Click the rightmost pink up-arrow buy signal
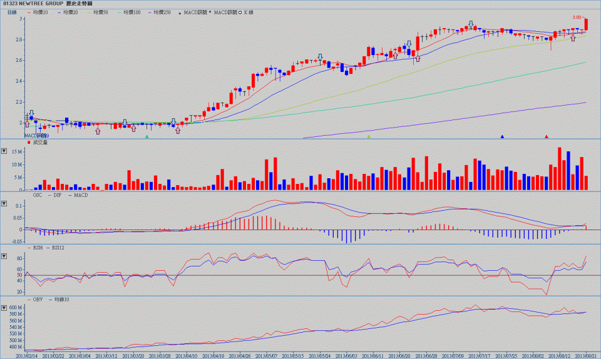This screenshot has height=359, width=601. 573,38
